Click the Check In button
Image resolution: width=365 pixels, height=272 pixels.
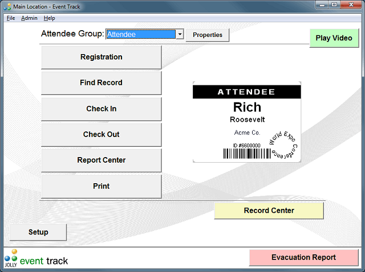coord(102,109)
